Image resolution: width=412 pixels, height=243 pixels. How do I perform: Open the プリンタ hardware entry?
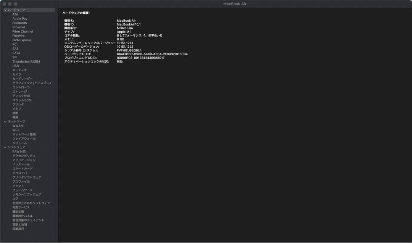point(18,105)
